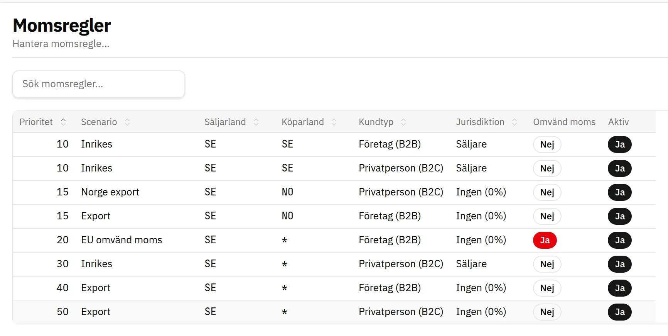Screen dimensions: 668x336
Task: Click the Scenario column header label
Action: (99, 122)
